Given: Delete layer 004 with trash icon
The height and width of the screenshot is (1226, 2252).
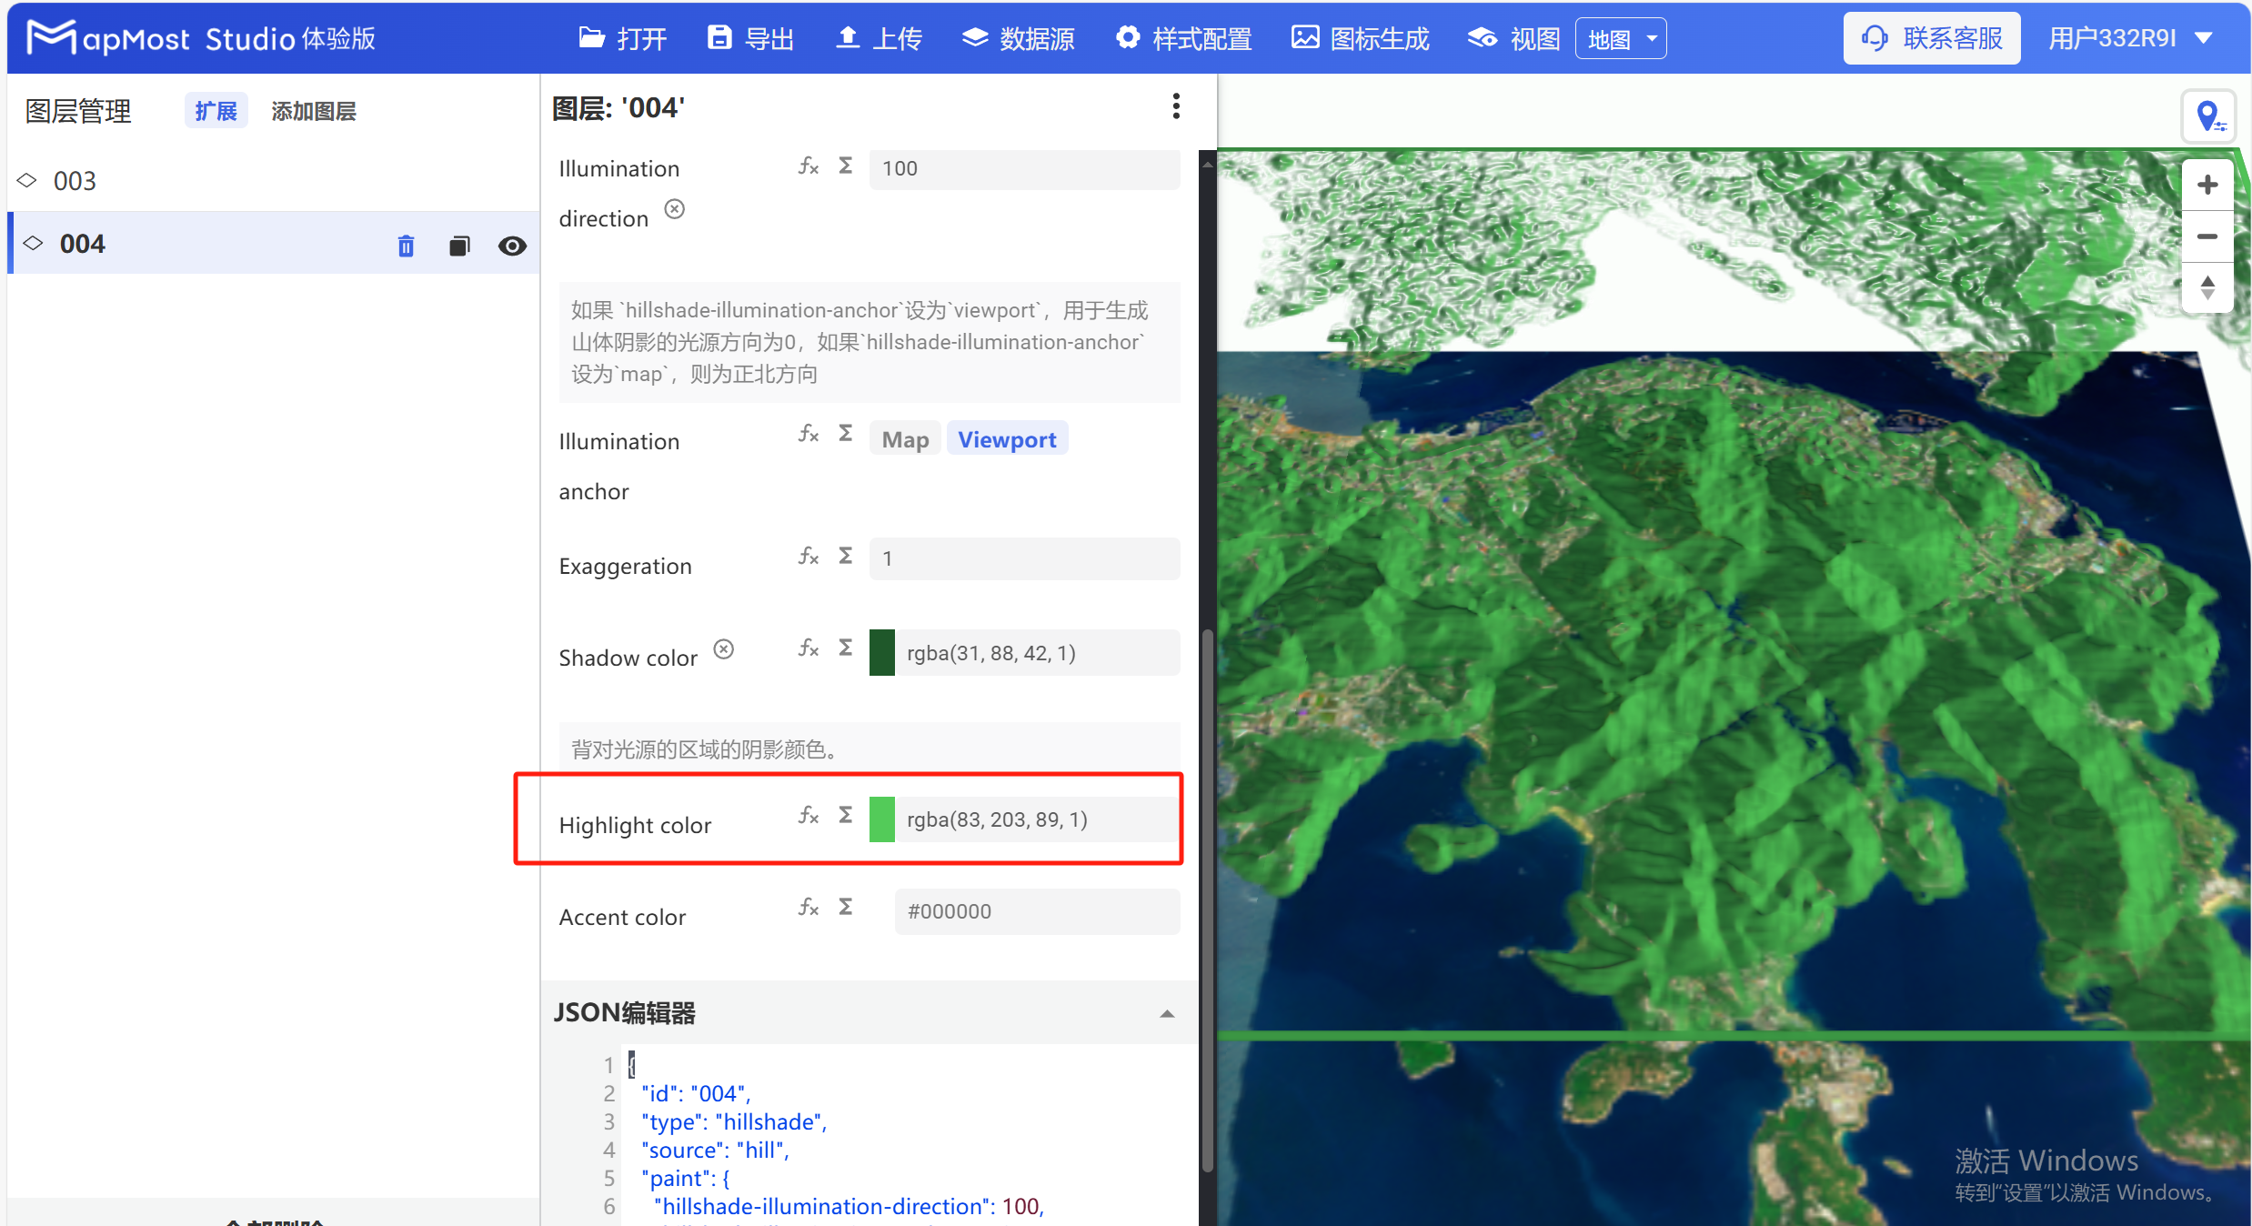Looking at the screenshot, I should [406, 246].
